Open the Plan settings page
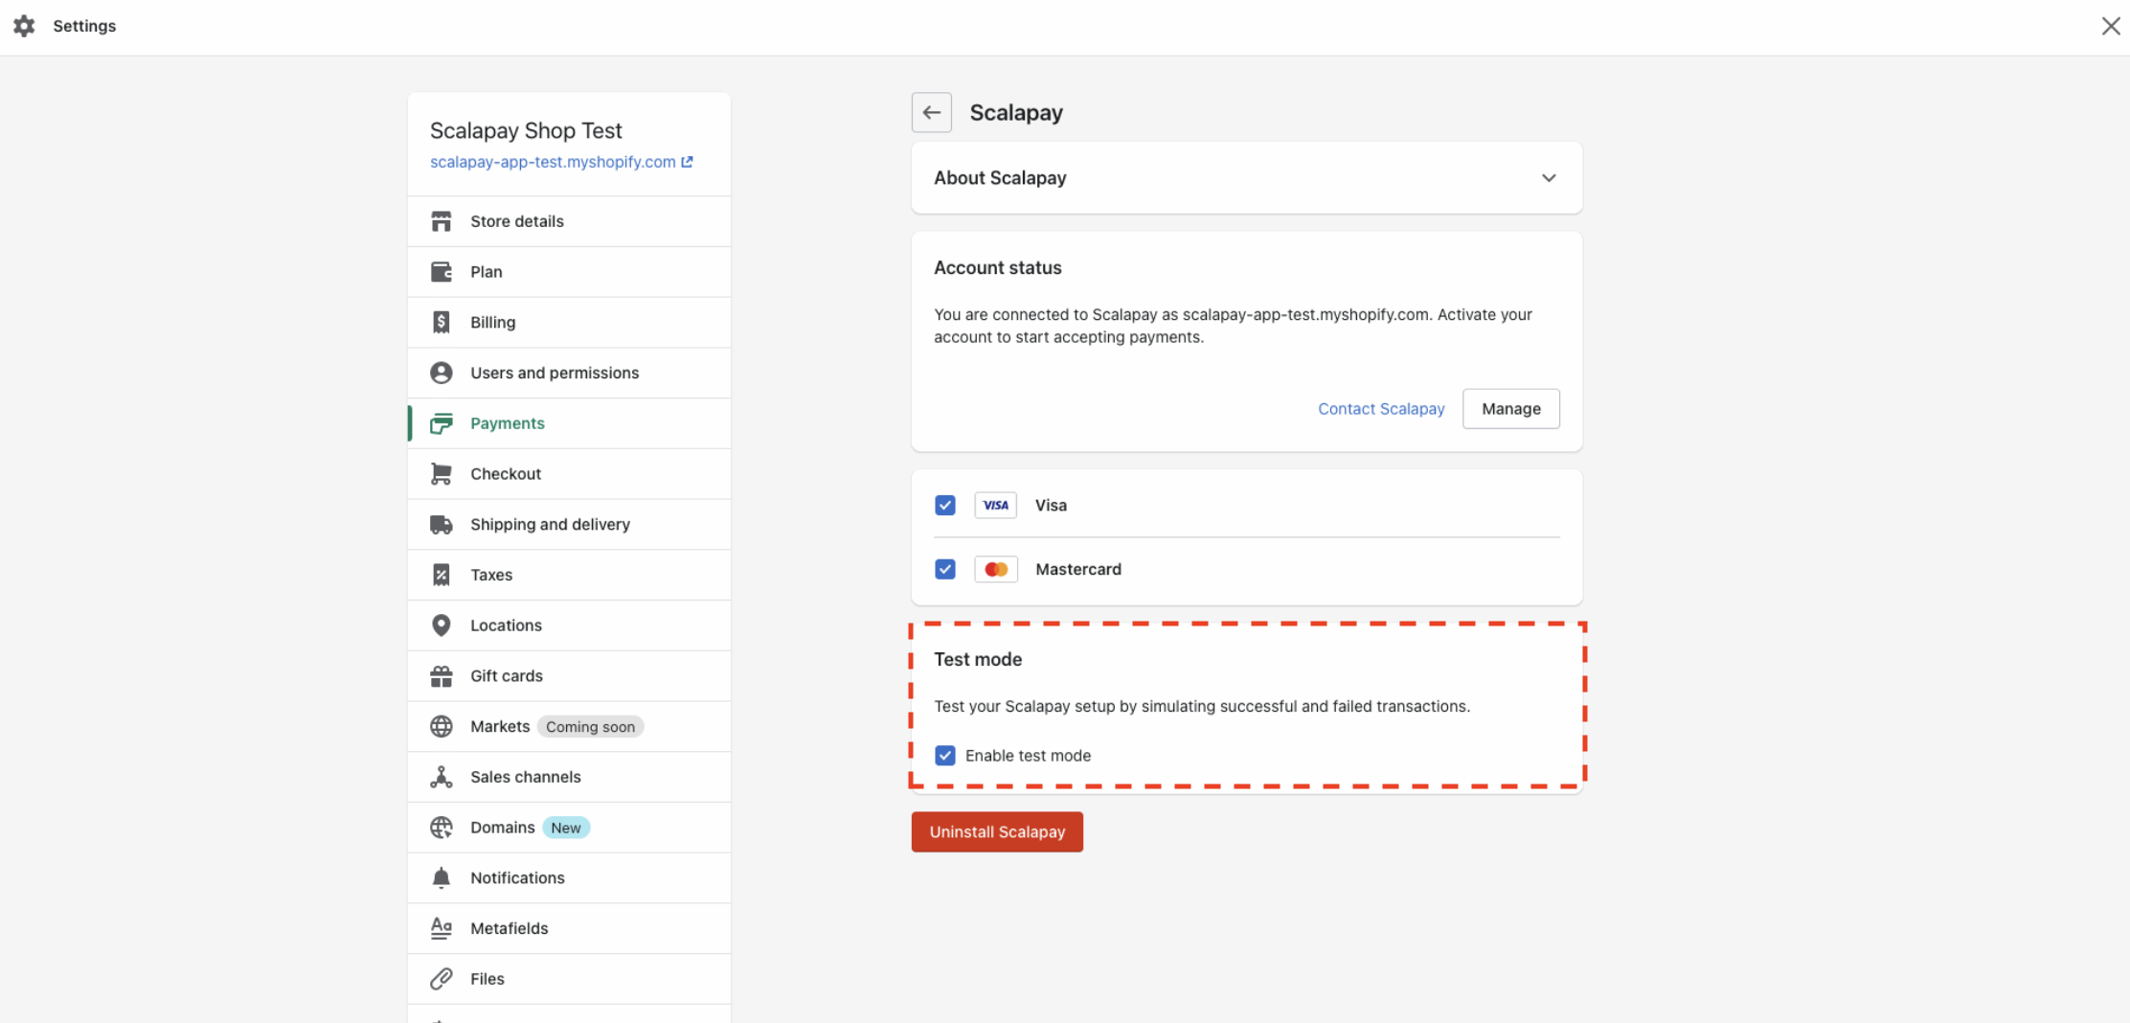Screen dimensions: 2130x1023 coord(569,272)
